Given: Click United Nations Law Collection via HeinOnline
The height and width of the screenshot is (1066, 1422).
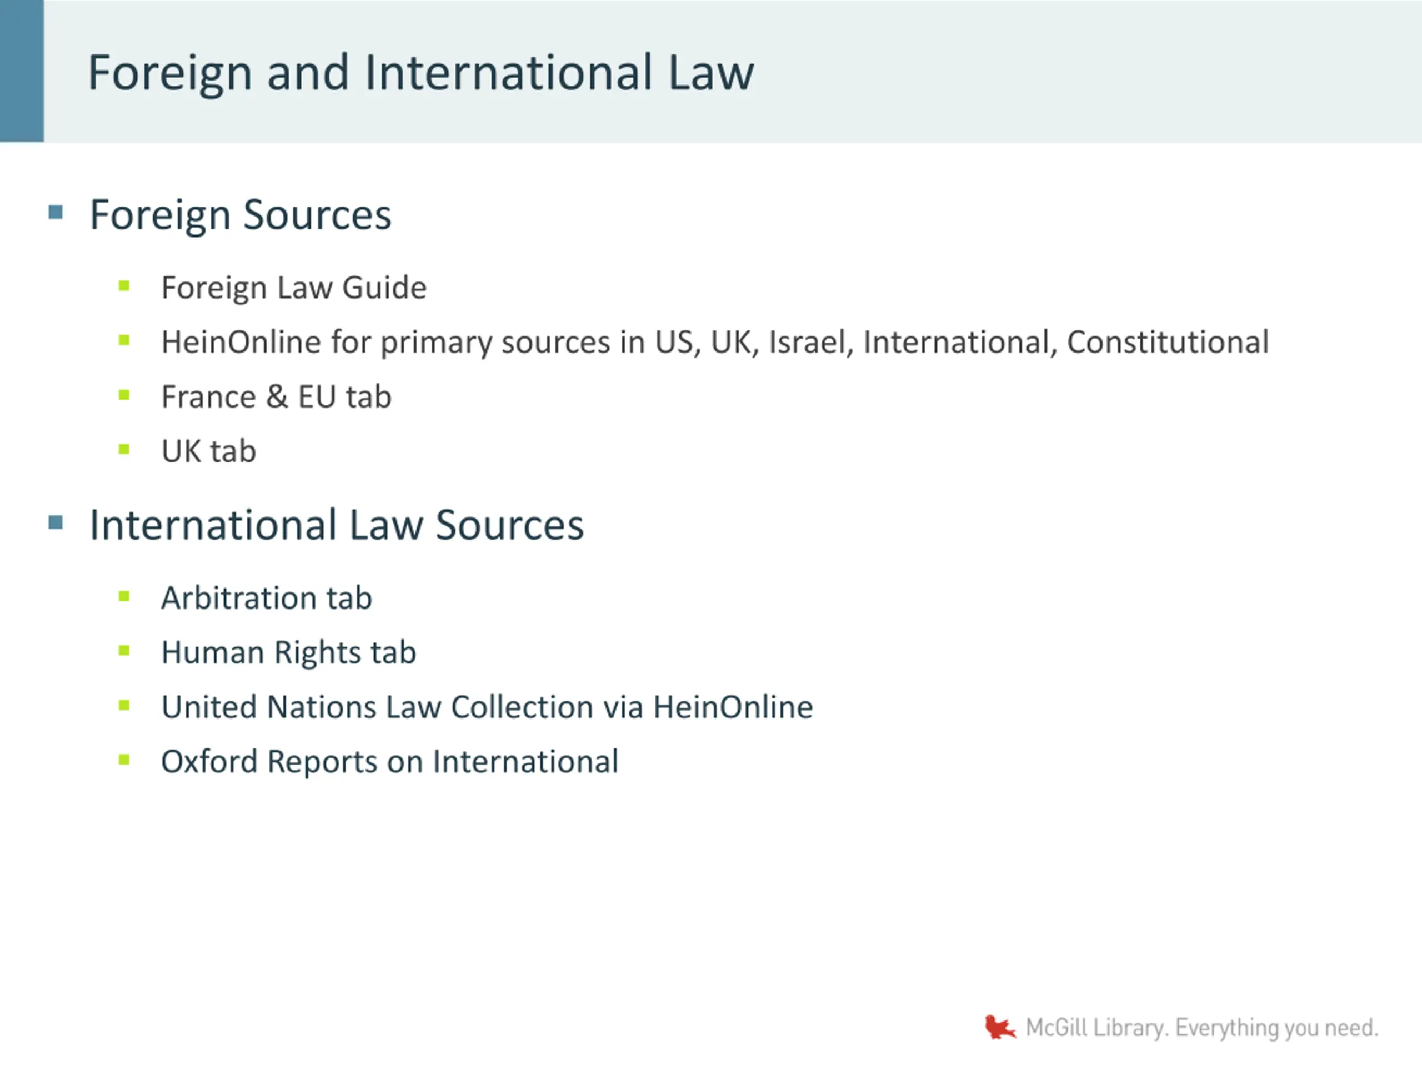Looking at the screenshot, I should 487,707.
